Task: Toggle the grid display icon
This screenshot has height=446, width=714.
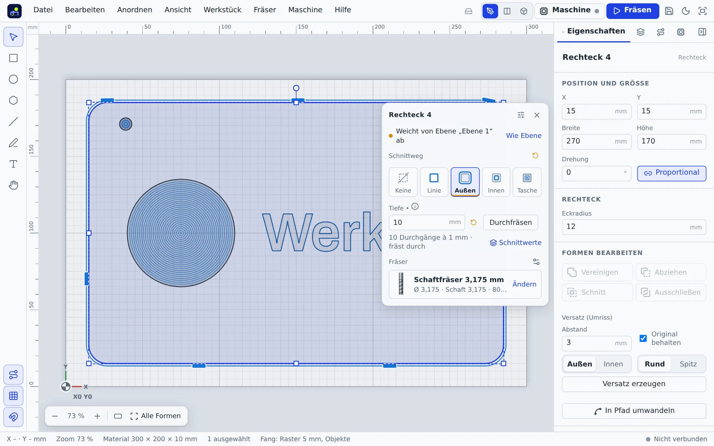Action: pos(13,396)
